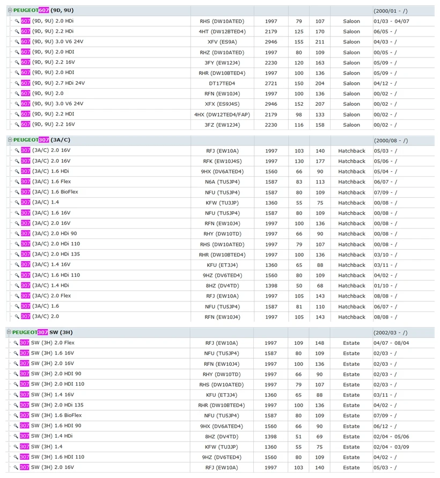Click magnifier for 307 (3A/C) 2.0 RFN 105 kW
This screenshot has height=478, width=440.
(x=17, y=317)
